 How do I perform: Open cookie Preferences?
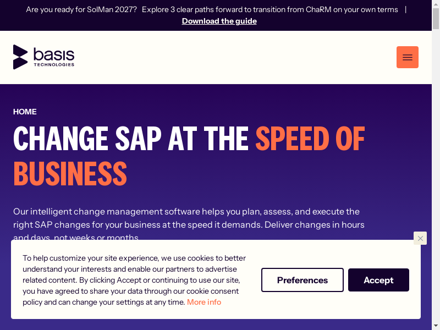302,280
